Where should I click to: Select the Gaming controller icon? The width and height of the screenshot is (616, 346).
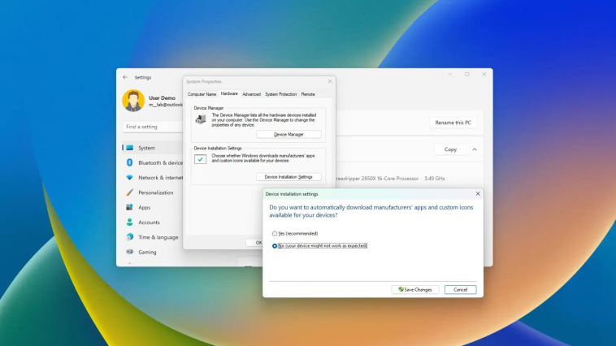point(129,252)
